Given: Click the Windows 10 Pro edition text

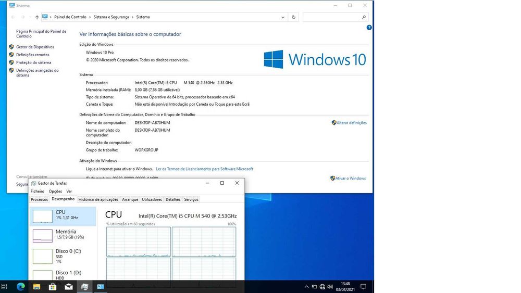Looking at the screenshot, I should point(100,53).
